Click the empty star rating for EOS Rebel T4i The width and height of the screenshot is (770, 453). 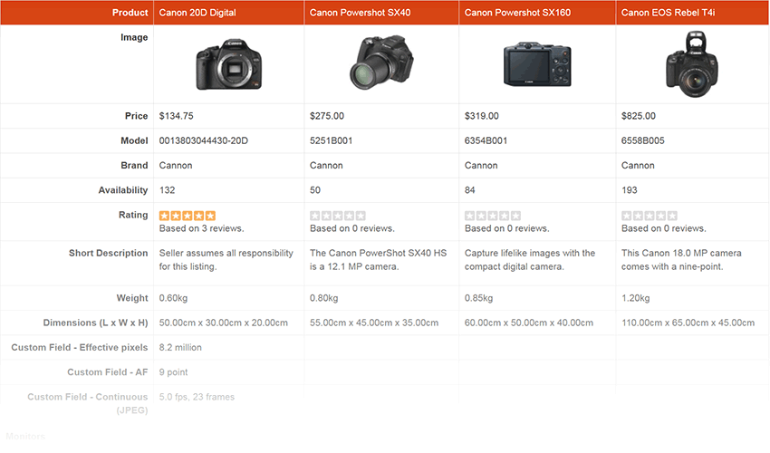[x=650, y=216]
